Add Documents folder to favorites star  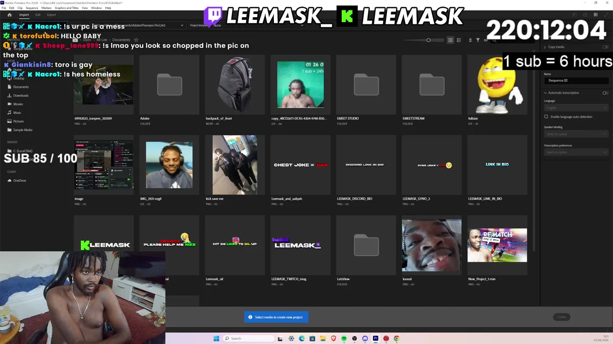(136, 40)
